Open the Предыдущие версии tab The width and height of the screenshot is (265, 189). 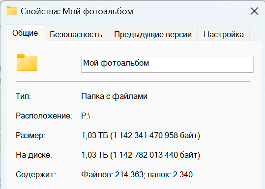[x=153, y=34]
